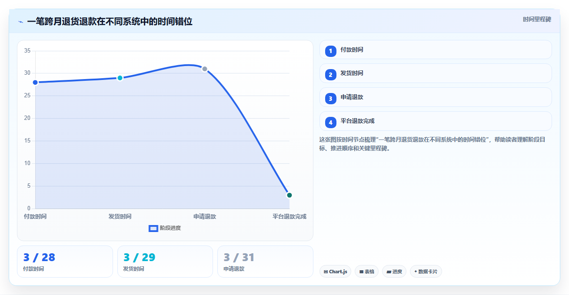Viewport: 569px width, 295px height.
Task: Click the 表格 tag chip
Action: click(367, 272)
